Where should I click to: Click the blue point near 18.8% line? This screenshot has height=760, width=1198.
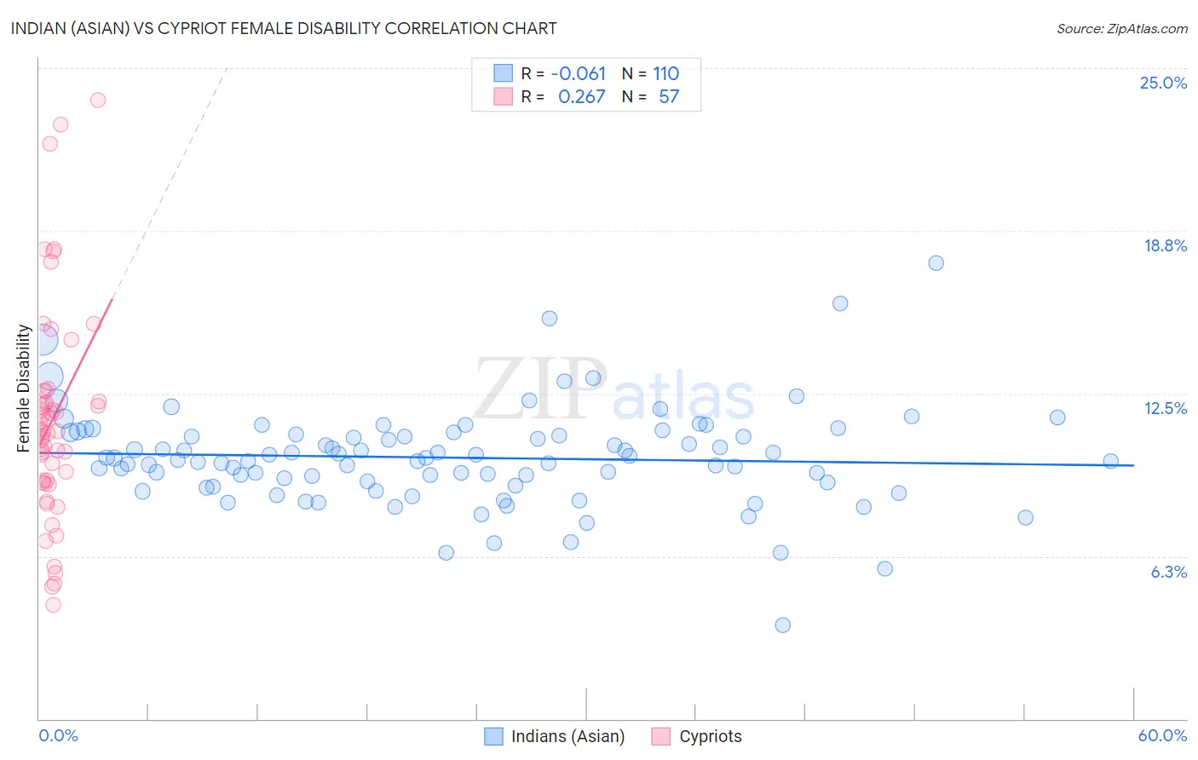(x=936, y=262)
